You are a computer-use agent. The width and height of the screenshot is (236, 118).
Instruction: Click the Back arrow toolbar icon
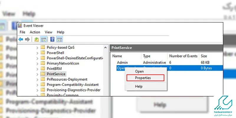tap(21, 40)
